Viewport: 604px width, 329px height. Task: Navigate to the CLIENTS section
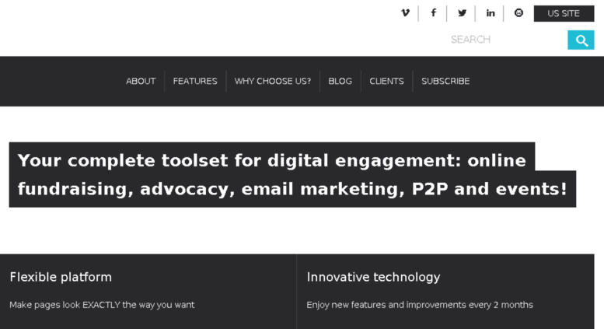pyautogui.click(x=386, y=82)
